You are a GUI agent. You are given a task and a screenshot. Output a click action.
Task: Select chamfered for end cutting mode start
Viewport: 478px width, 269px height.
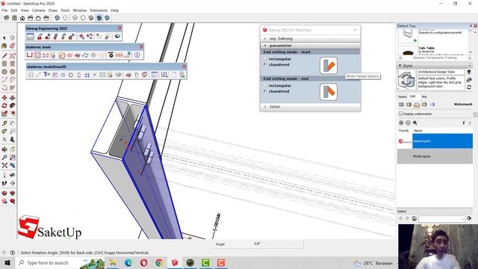264,65
